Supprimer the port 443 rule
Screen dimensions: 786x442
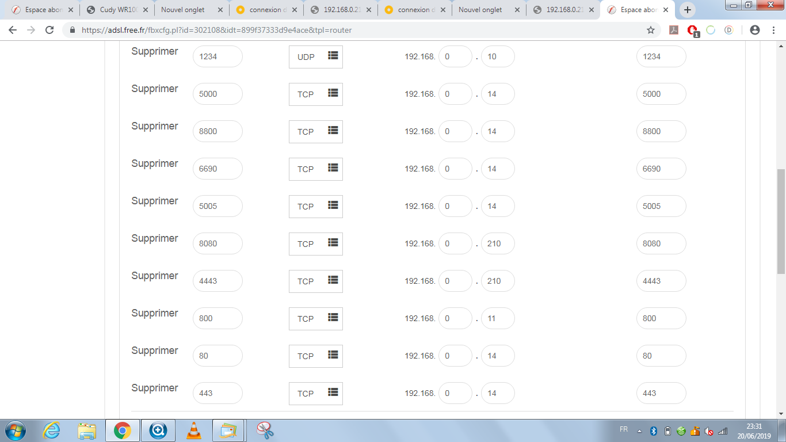155,388
